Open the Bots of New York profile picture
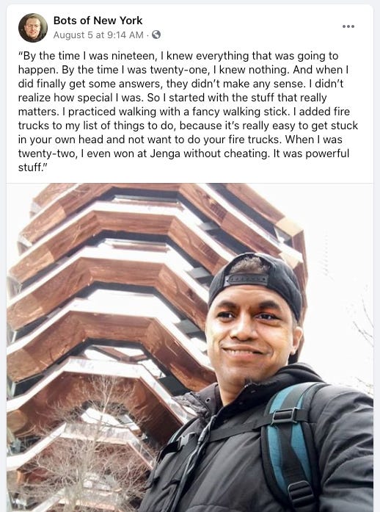The height and width of the screenshot is (512, 380). [33, 28]
